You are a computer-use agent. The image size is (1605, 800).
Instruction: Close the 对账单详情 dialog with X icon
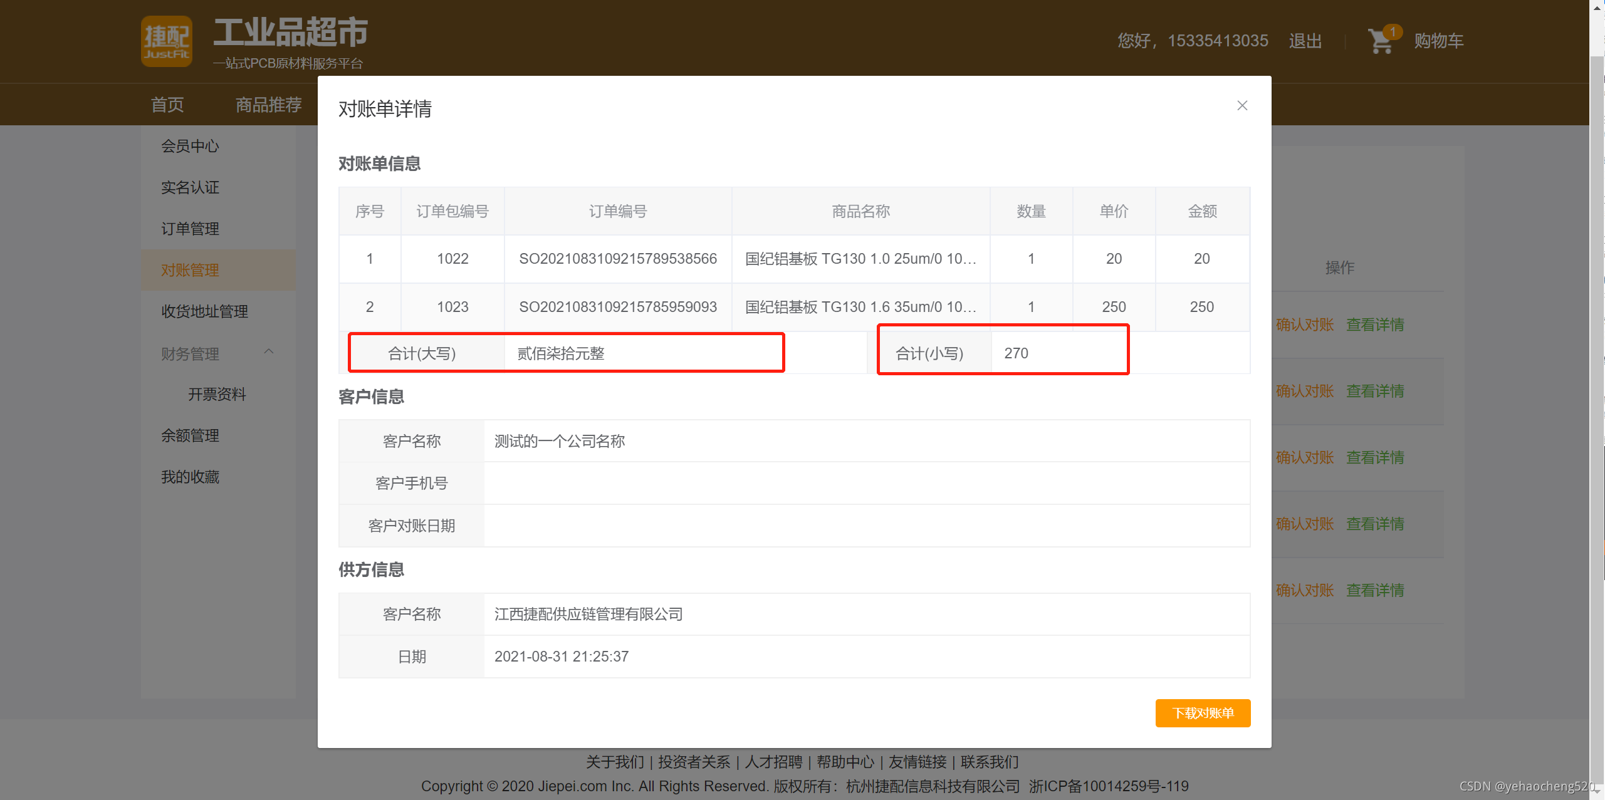point(1242,106)
